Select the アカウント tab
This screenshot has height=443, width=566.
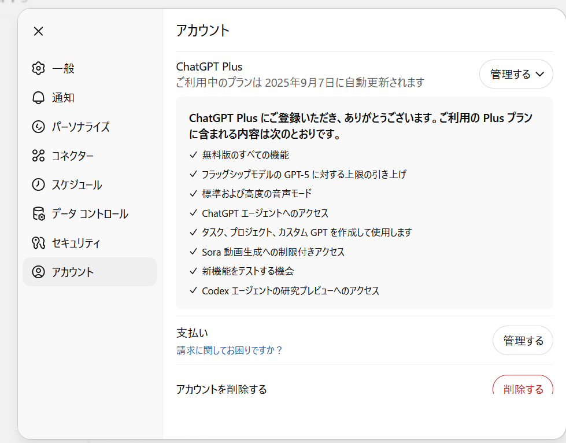click(x=90, y=272)
